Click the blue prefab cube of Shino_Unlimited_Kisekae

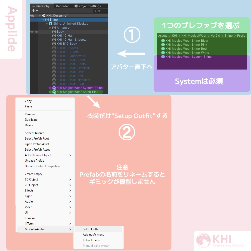coord(51,24)
